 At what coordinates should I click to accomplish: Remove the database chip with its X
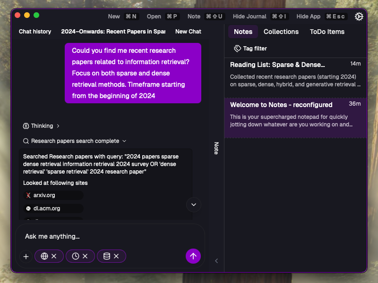[116, 256]
